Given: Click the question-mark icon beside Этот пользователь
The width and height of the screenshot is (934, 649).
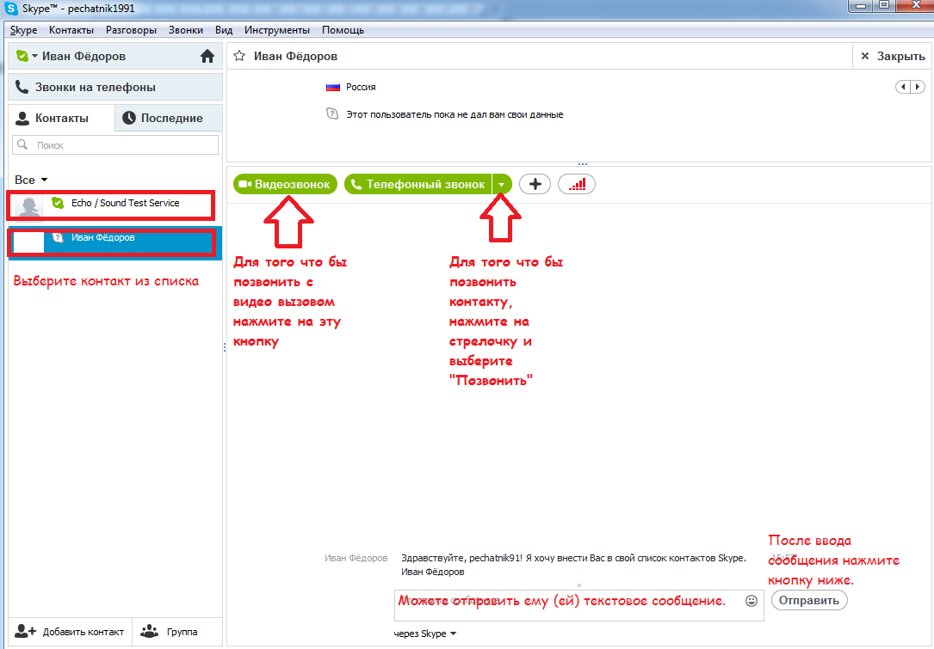Looking at the screenshot, I should pos(332,113).
